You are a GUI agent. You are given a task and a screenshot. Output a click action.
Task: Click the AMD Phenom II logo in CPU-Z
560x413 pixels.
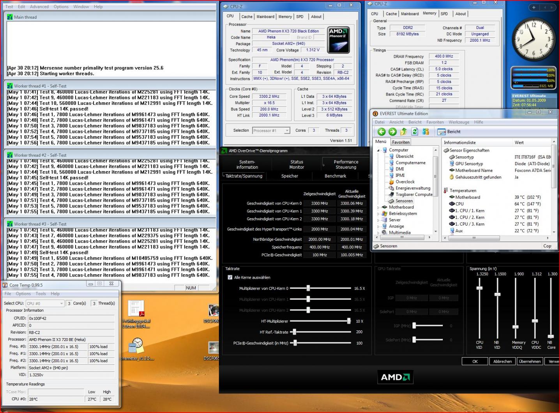338,40
